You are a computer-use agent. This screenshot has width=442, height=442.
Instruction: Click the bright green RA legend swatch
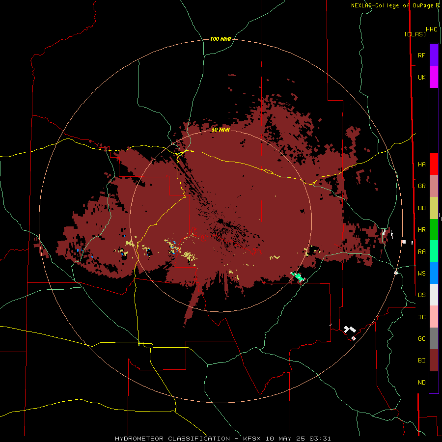[434, 251]
